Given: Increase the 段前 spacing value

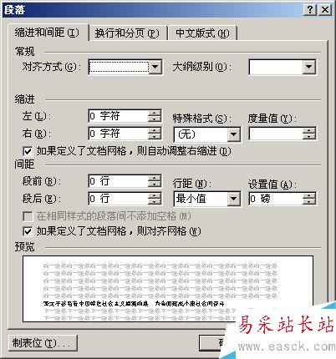Looking at the screenshot, I should tap(155, 178).
